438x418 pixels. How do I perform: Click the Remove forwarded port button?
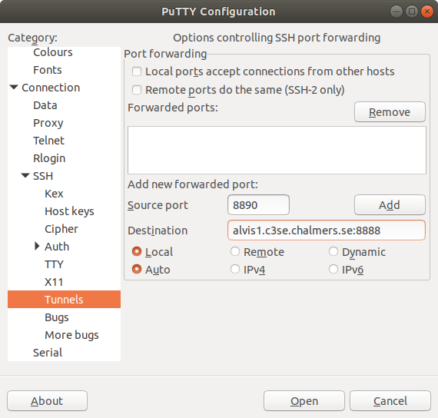tap(390, 111)
